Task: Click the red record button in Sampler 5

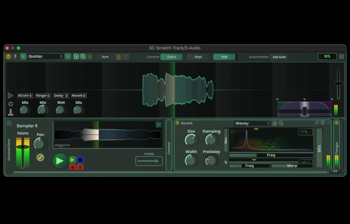Action: 72,167
